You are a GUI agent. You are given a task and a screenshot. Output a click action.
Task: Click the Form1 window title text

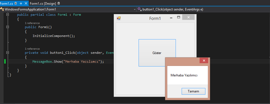pos(155,18)
